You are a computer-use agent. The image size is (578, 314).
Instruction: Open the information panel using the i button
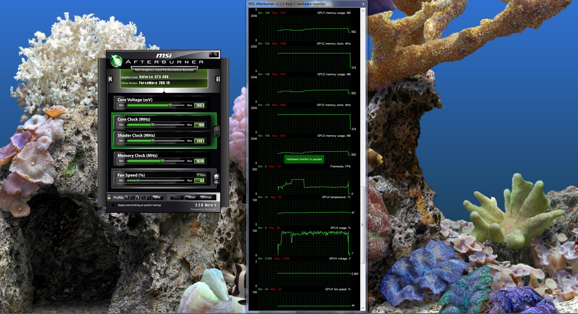click(x=217, y=79)
